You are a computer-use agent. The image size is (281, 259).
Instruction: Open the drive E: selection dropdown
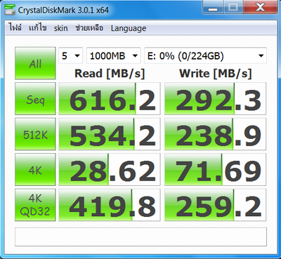205,55
